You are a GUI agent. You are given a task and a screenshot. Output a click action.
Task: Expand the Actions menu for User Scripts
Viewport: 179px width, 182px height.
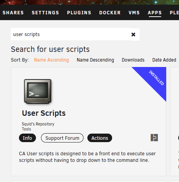(x=100, y=138)
